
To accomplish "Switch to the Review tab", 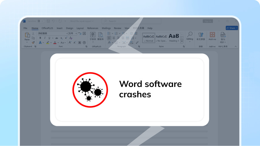I will tap(118, 28).
